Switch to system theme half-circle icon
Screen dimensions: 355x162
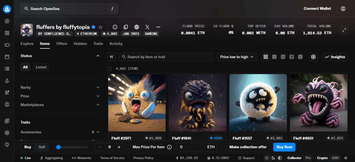point(280,158)
